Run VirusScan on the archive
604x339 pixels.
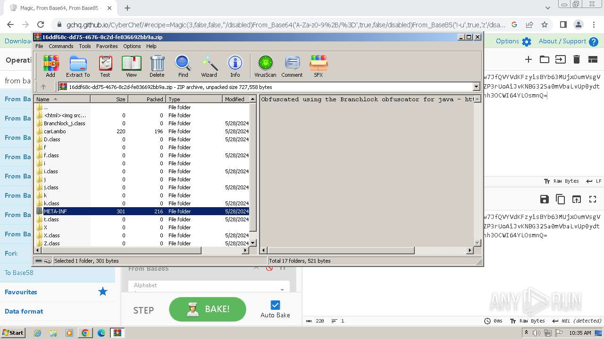[265, 66]
